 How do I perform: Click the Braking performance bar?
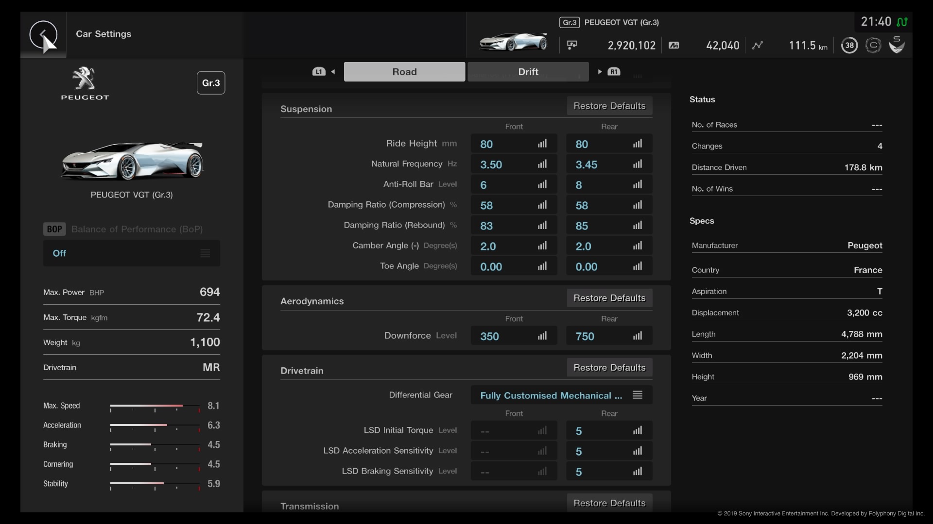[155, 446]
